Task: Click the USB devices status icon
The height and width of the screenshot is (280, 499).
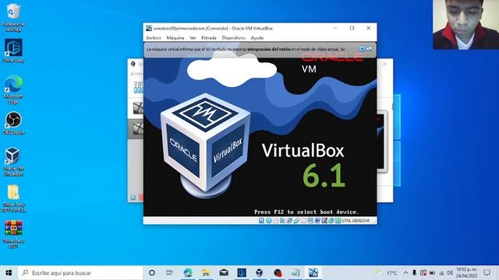Action: point(296,221)
